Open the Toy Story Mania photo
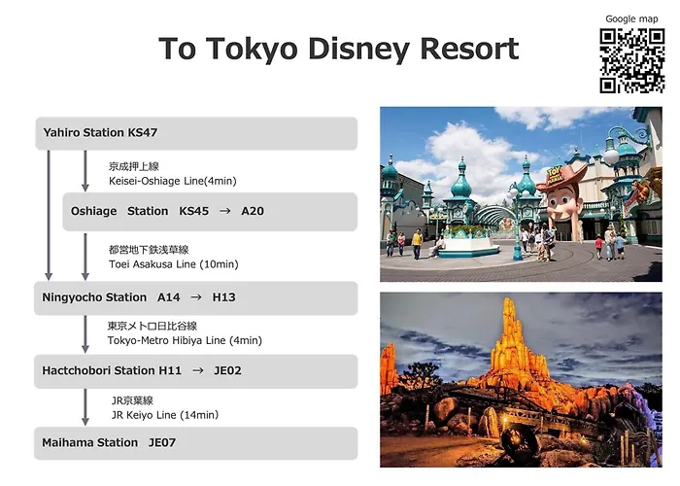Screen dimensions: 680x486 tap(521, 194)
